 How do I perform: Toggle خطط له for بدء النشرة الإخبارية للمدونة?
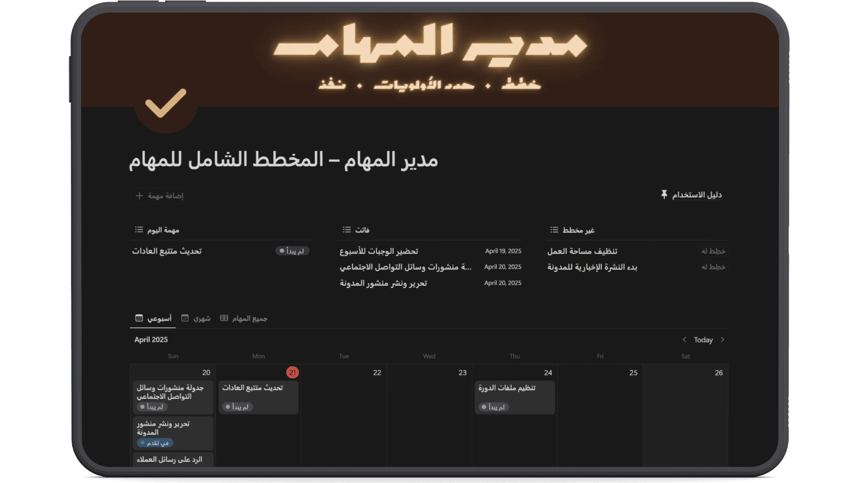coord(713,267)
